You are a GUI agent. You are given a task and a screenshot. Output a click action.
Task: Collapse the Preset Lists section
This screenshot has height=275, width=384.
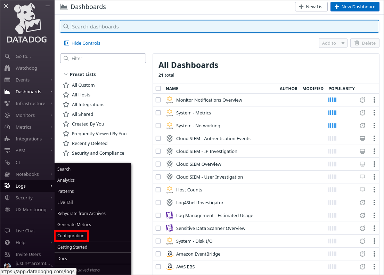click(65, 74)
